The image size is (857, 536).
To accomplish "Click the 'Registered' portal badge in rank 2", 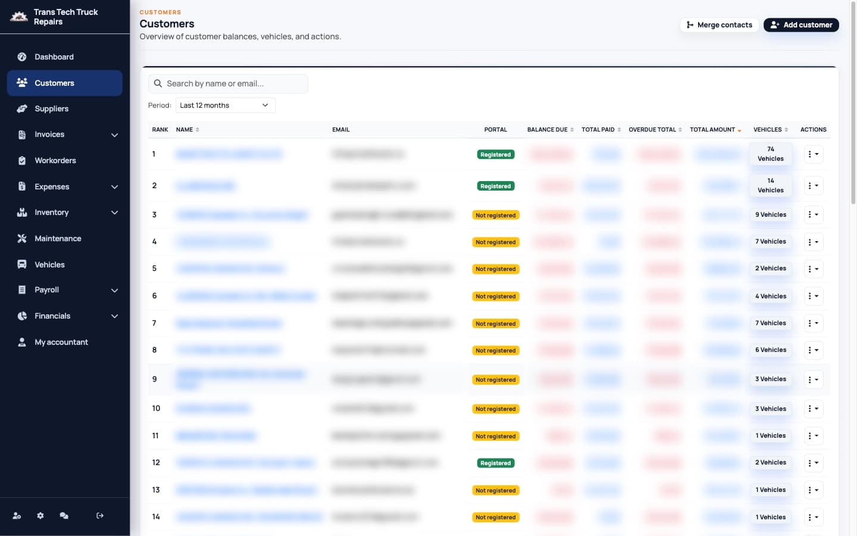I will tap(496, 186).
